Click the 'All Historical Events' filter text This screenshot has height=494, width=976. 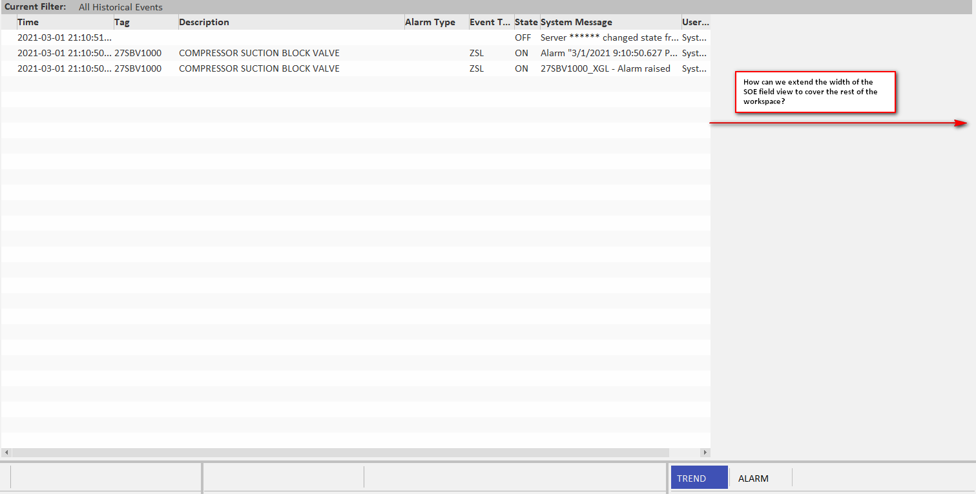click(121, 7)
